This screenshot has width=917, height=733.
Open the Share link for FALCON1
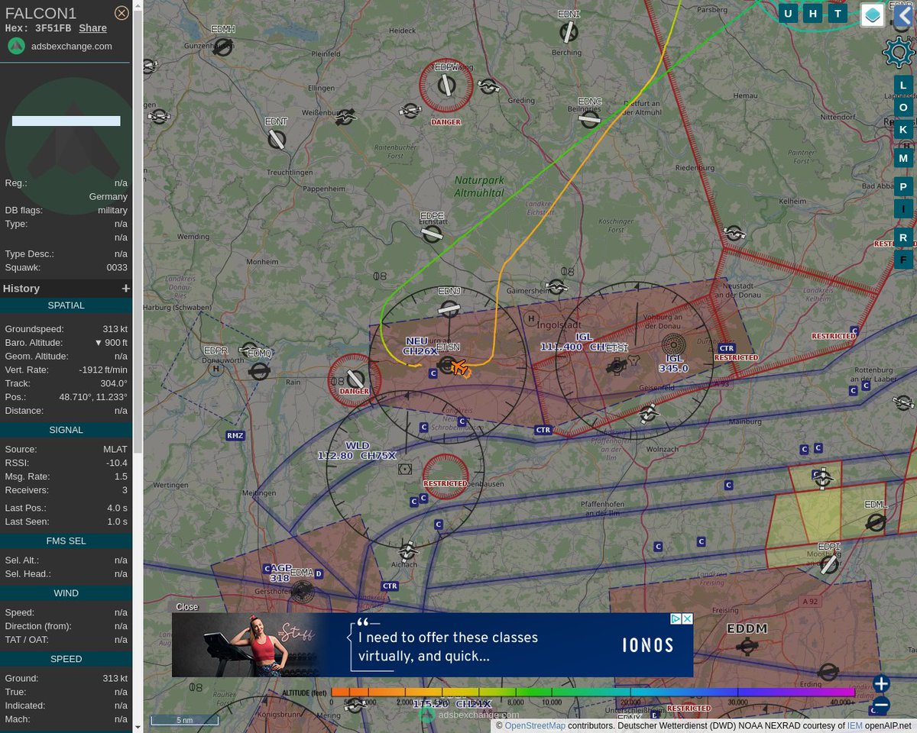tap(92, 27)
